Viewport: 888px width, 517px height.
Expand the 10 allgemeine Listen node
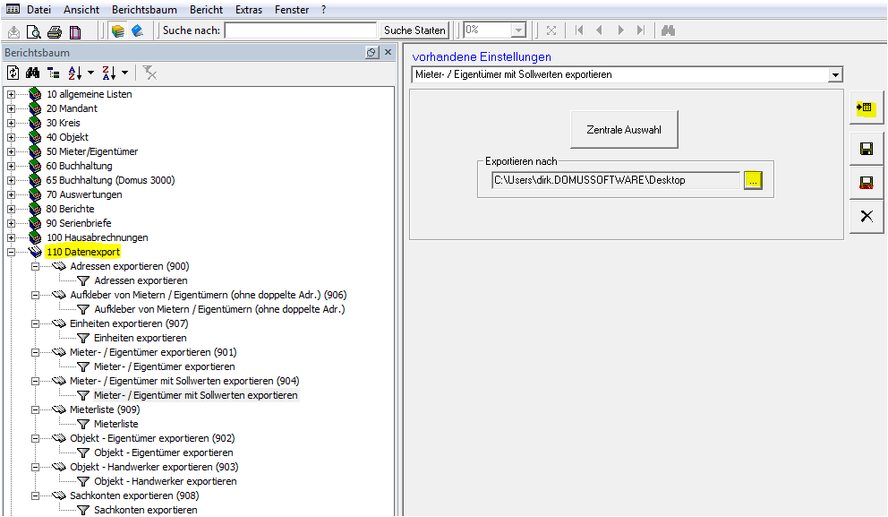tap(11, 94)
